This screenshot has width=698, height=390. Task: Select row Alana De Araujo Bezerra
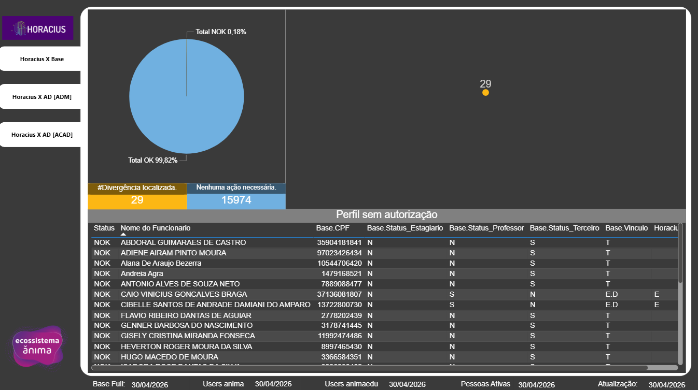(x=384, y=263)
